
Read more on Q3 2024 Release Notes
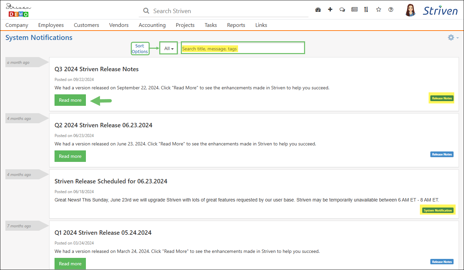pos(70,100)
